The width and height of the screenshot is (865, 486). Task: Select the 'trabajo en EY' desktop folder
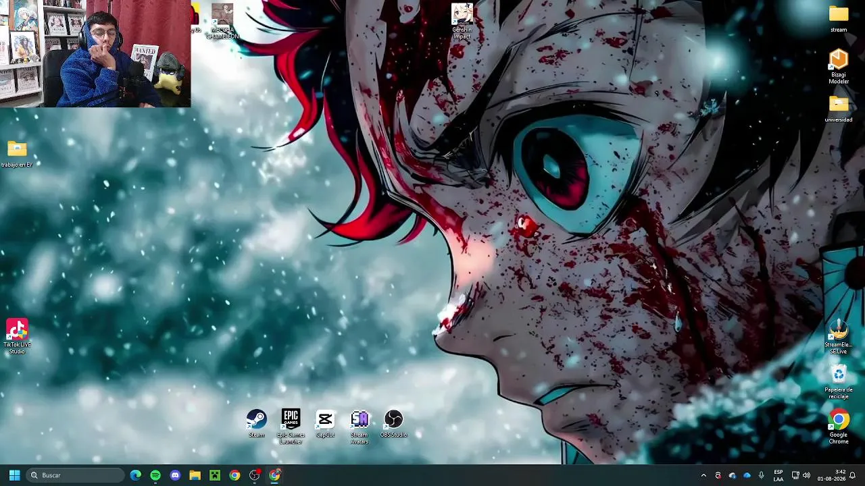coord(17,154)
